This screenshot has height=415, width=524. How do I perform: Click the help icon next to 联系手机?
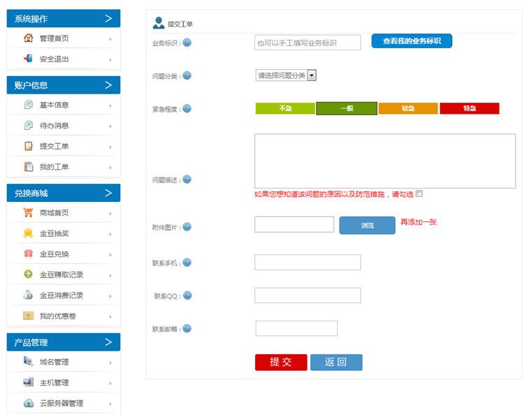click(187, 263)
